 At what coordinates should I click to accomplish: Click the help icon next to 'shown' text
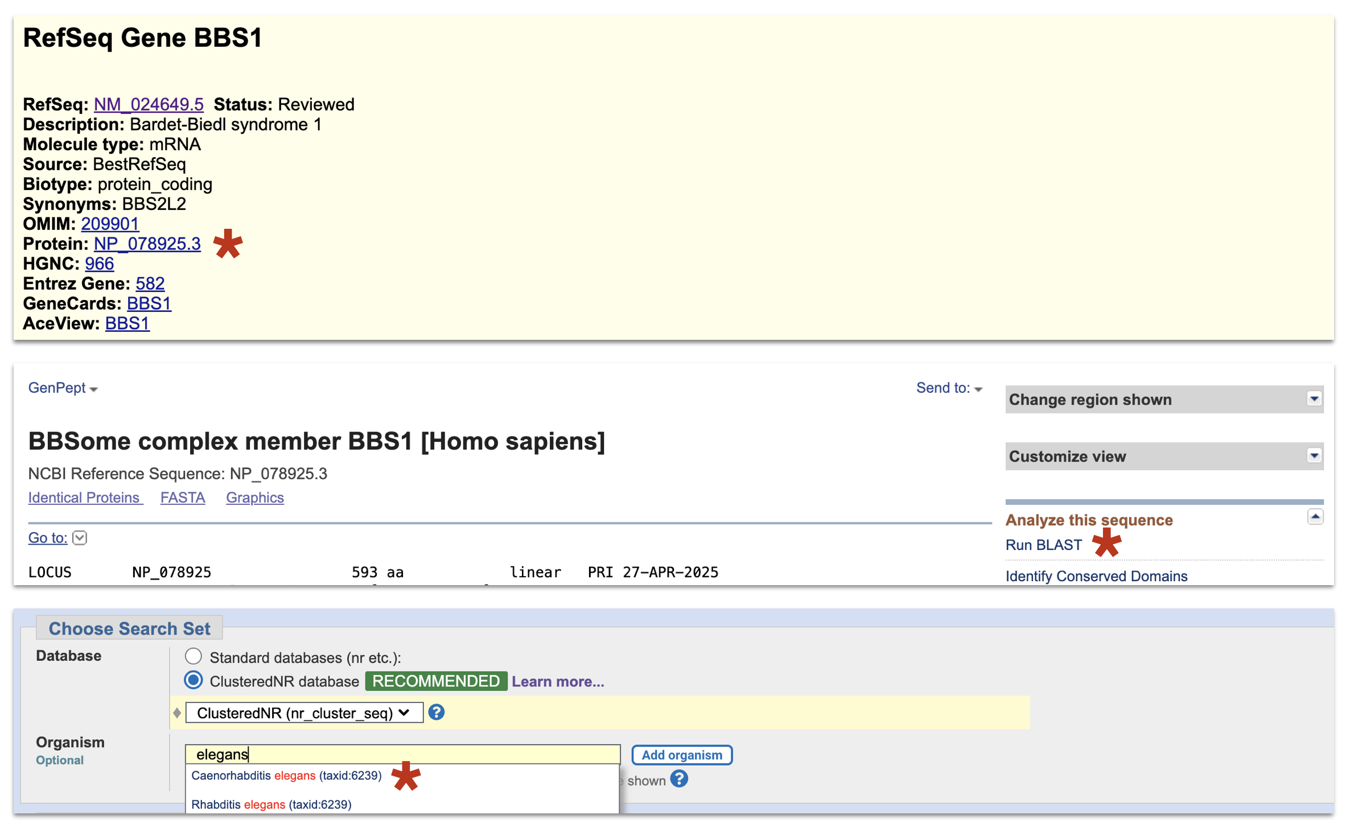pyautogui.click(x=679, y=779)
